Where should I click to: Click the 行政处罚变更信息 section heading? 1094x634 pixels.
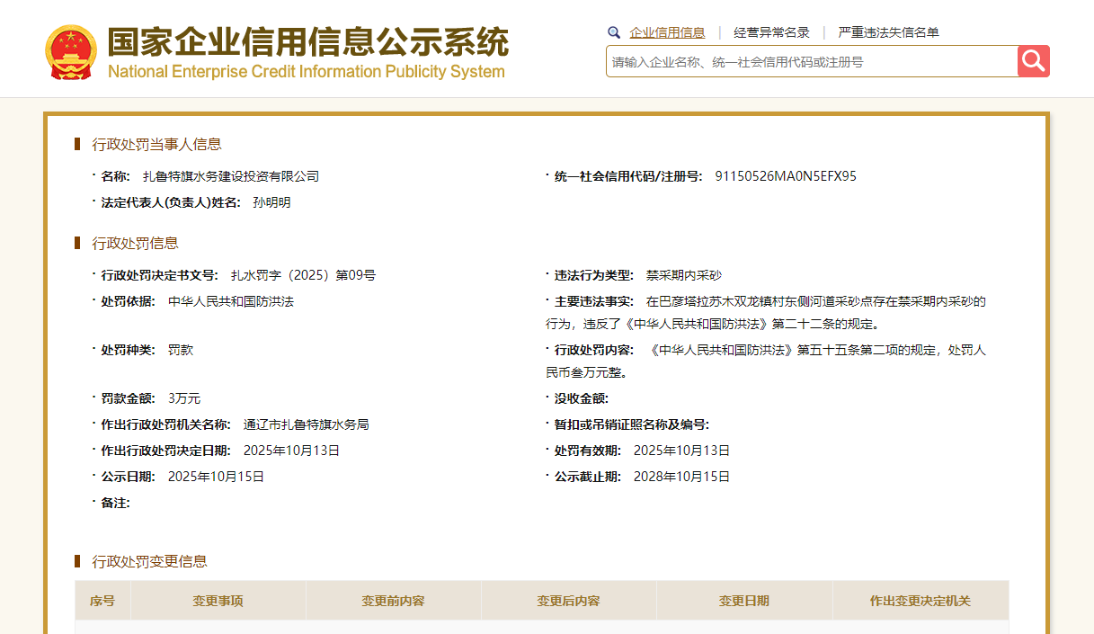click(149, 561)
